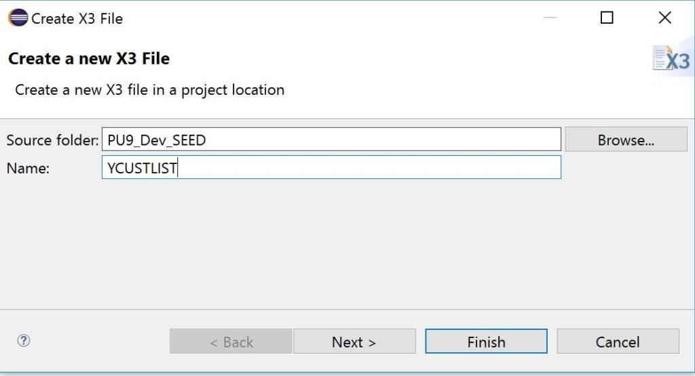Go to the next wizard page

click(354, 342)
